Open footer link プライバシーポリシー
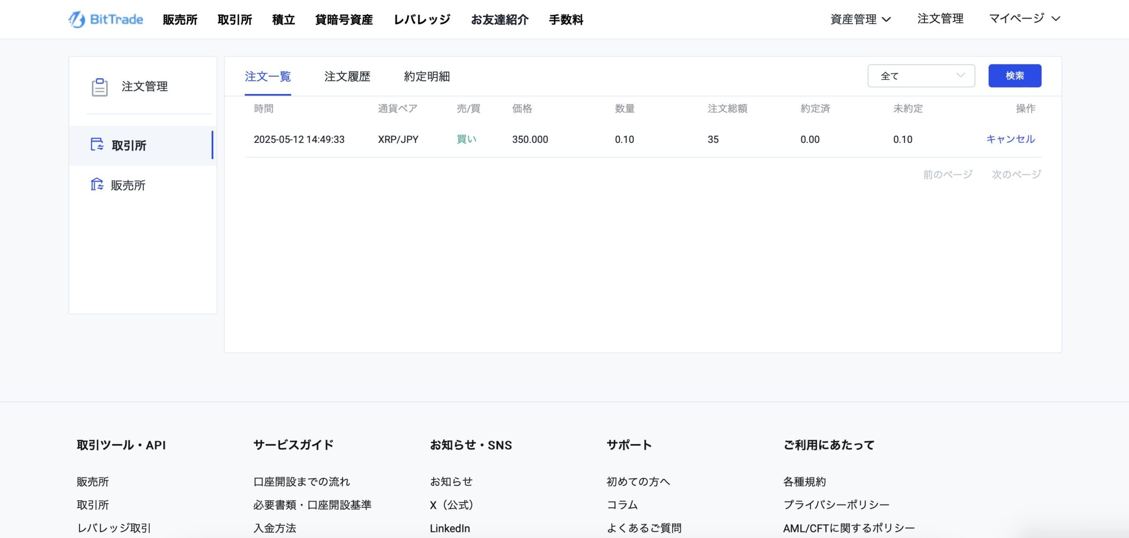This screenshot has height=538, width=1129. [x=836, y=505]
